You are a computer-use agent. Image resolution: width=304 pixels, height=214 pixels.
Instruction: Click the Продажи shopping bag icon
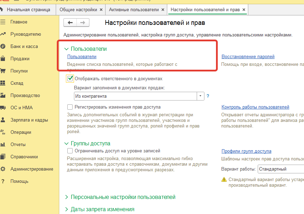click(x=3, y=58)
